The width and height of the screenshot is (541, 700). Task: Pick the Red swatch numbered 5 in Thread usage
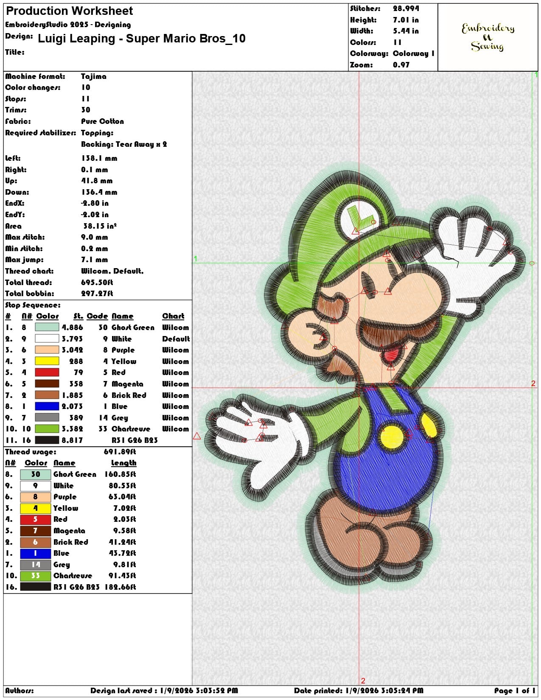coord(36,519)
